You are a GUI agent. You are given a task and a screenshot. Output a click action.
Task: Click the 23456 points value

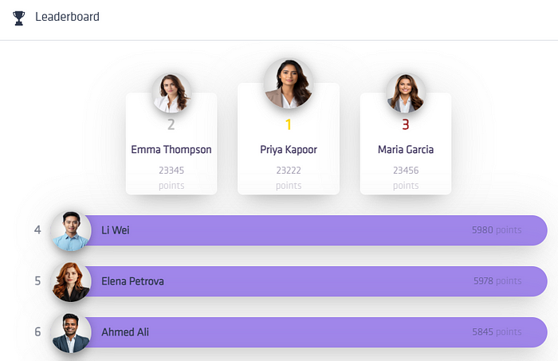[x=406, y=178]
